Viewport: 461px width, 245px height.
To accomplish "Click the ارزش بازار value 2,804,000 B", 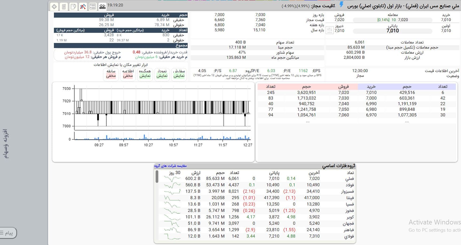I will pos(354,57).
